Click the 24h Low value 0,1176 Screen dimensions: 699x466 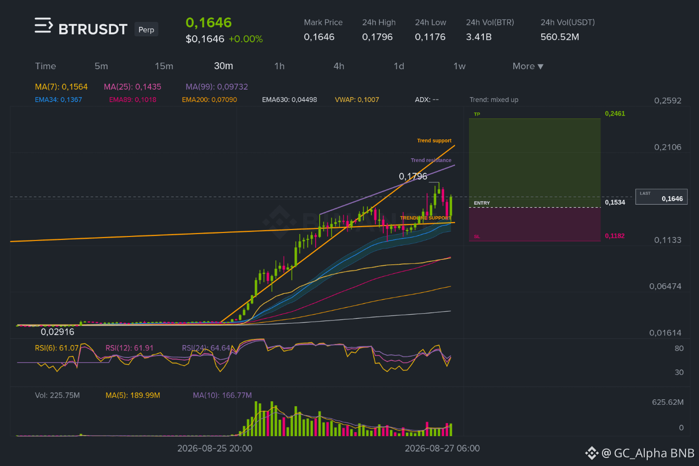tap(430, 37)
